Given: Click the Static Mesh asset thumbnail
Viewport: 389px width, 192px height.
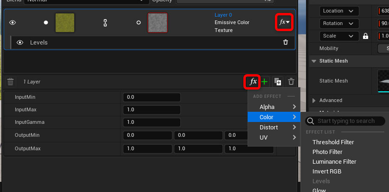Looking at the screenshot, I should [383, 81].
